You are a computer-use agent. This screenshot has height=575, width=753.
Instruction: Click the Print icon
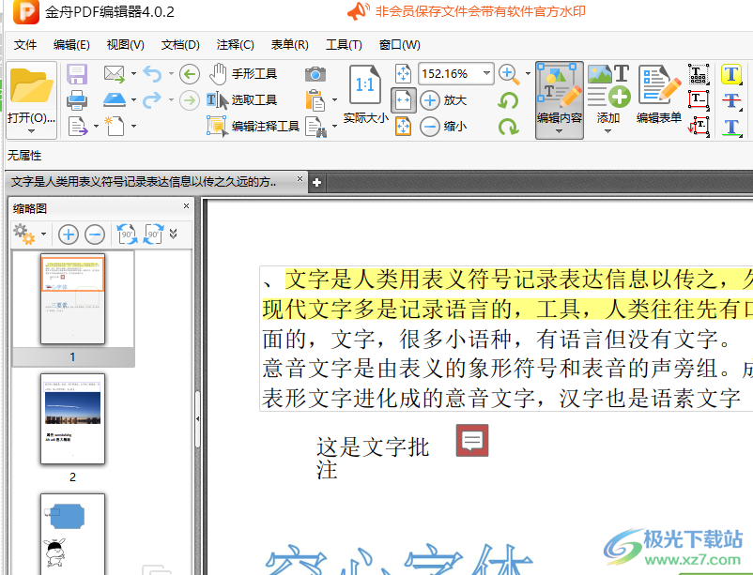point(77,100)
